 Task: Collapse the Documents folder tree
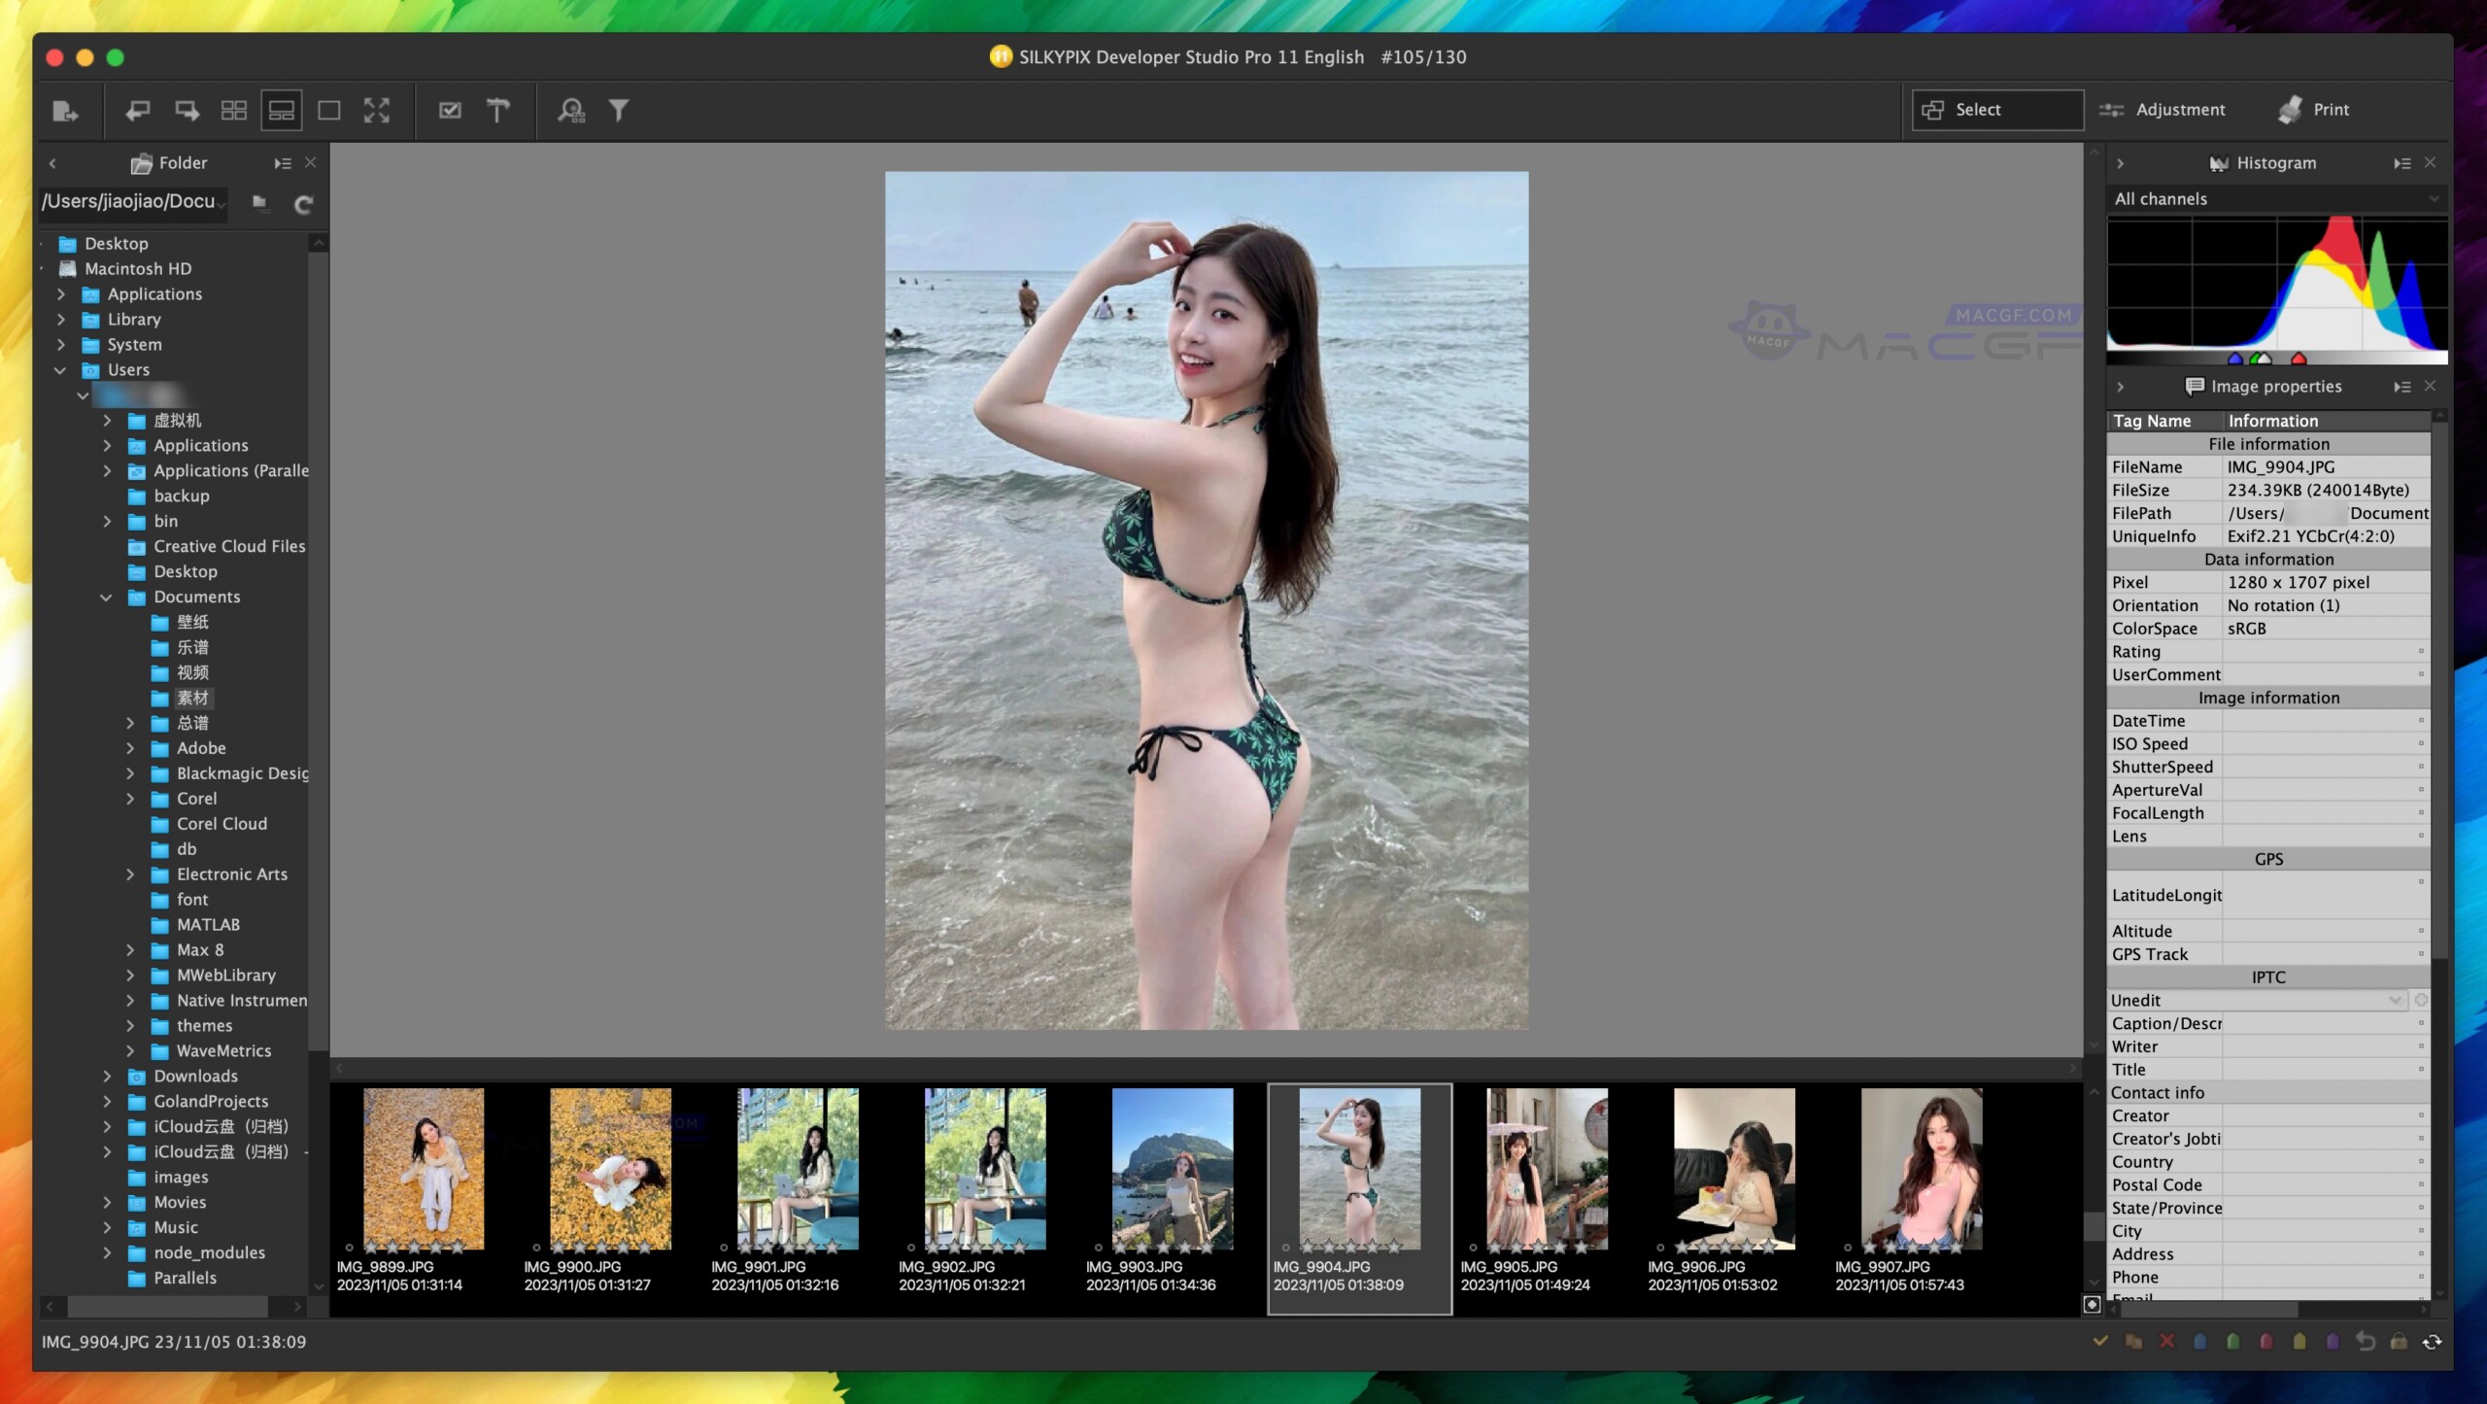tap(106, 597)
